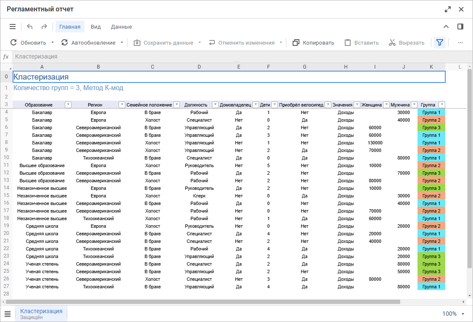Select column header K
Viewport: 473px width, 322px height.
(x=431, y=67)
